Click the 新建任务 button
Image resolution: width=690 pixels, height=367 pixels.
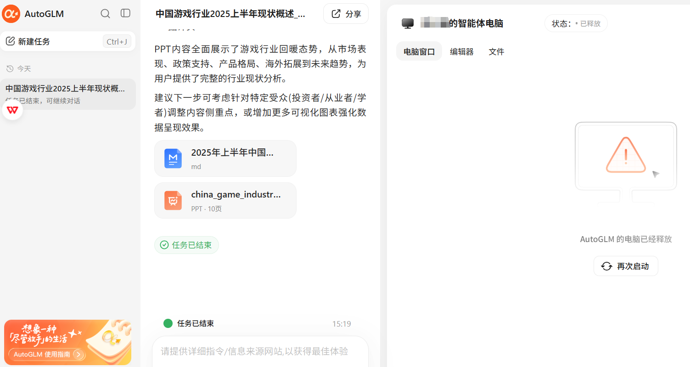tap(67, 41)
